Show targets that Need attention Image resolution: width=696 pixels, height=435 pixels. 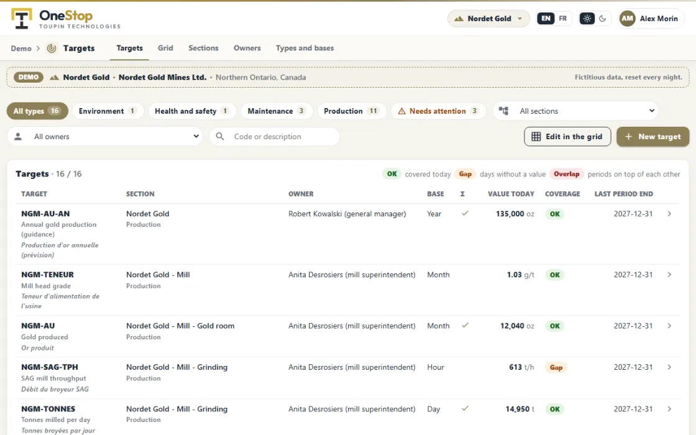pyautogui.click(x=438, y=111)
